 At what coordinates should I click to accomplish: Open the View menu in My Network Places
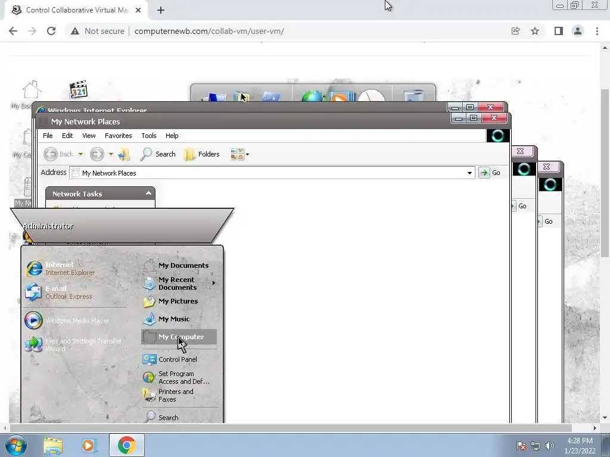pyautogui.click(x=89, y=136)
